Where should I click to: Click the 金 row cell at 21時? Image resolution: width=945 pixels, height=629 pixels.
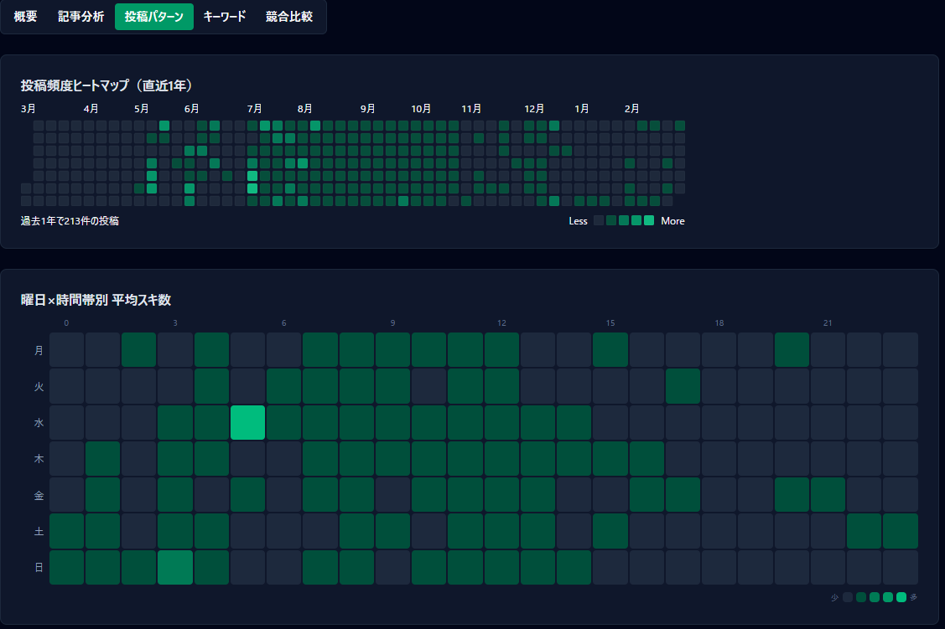(x=828, y=495)
